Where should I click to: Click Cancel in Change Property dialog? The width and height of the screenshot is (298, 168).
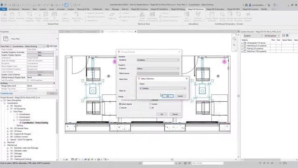point(175,114)
